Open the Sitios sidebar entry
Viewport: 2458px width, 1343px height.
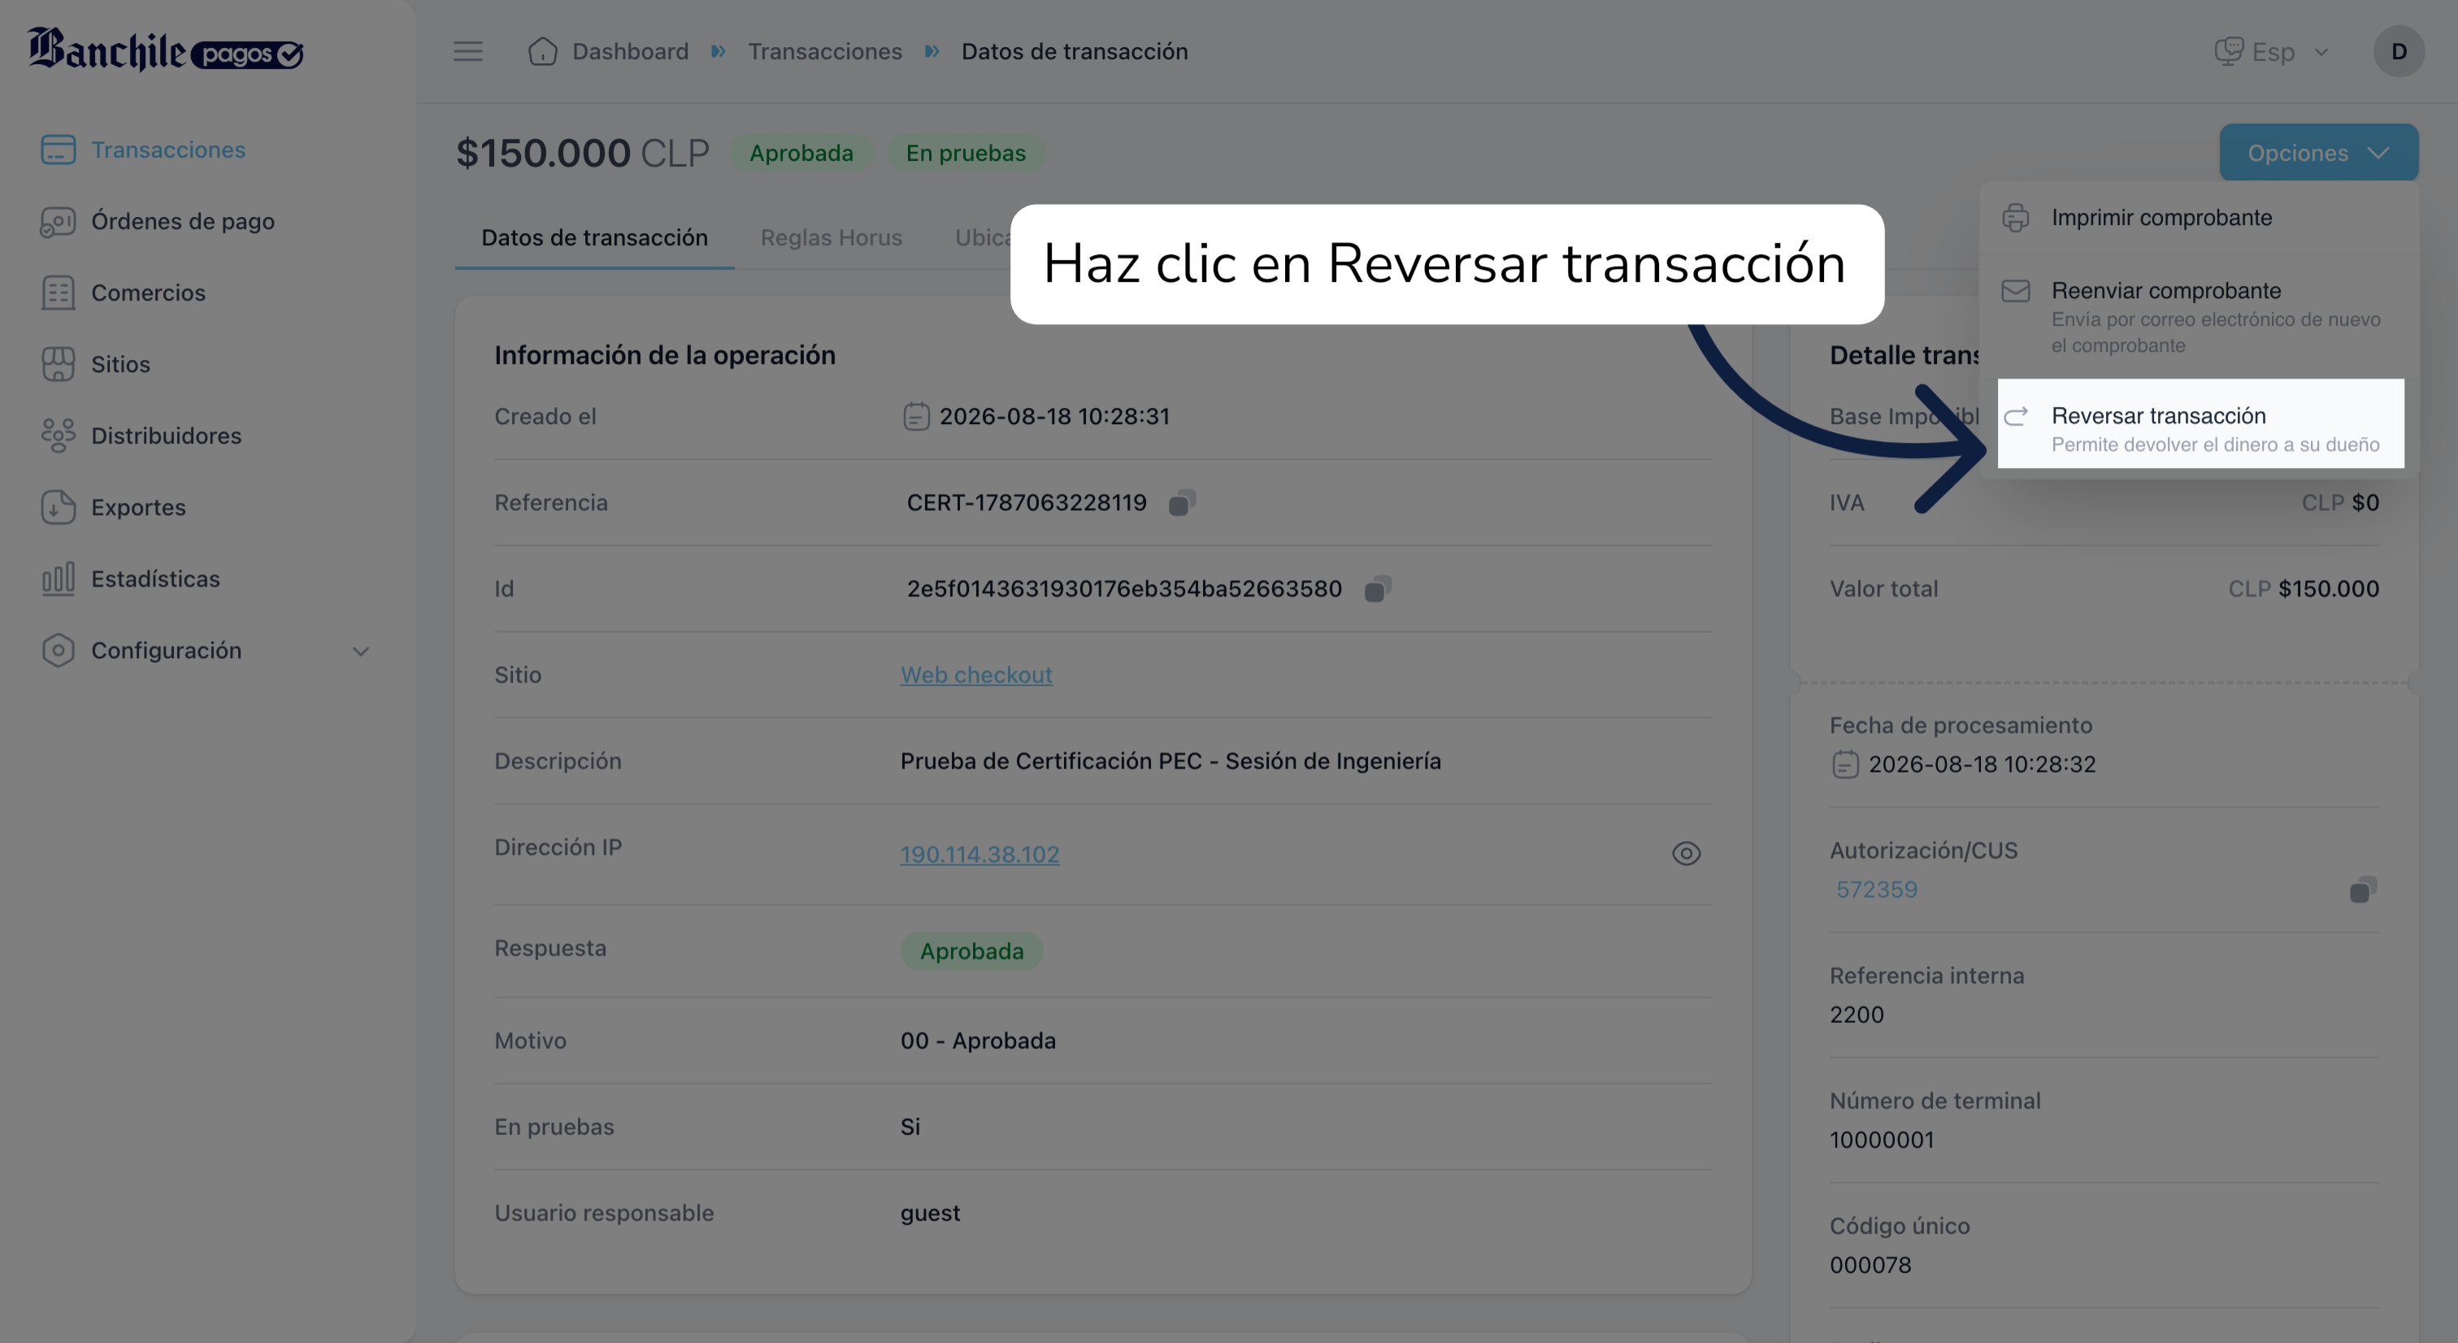click(x=95, y=364)
